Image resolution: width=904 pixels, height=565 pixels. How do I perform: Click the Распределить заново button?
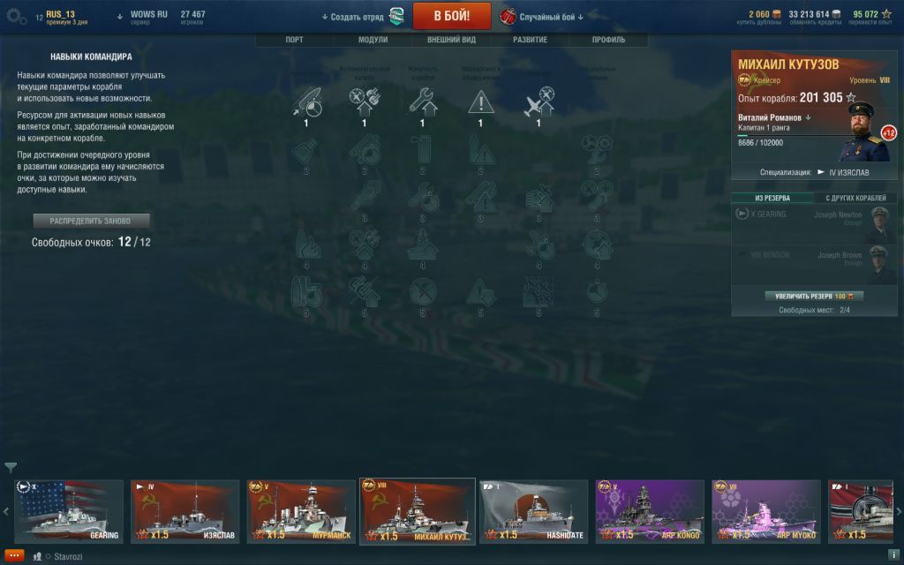91,221
